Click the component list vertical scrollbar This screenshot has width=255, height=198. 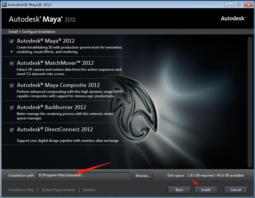pos(250,102)
